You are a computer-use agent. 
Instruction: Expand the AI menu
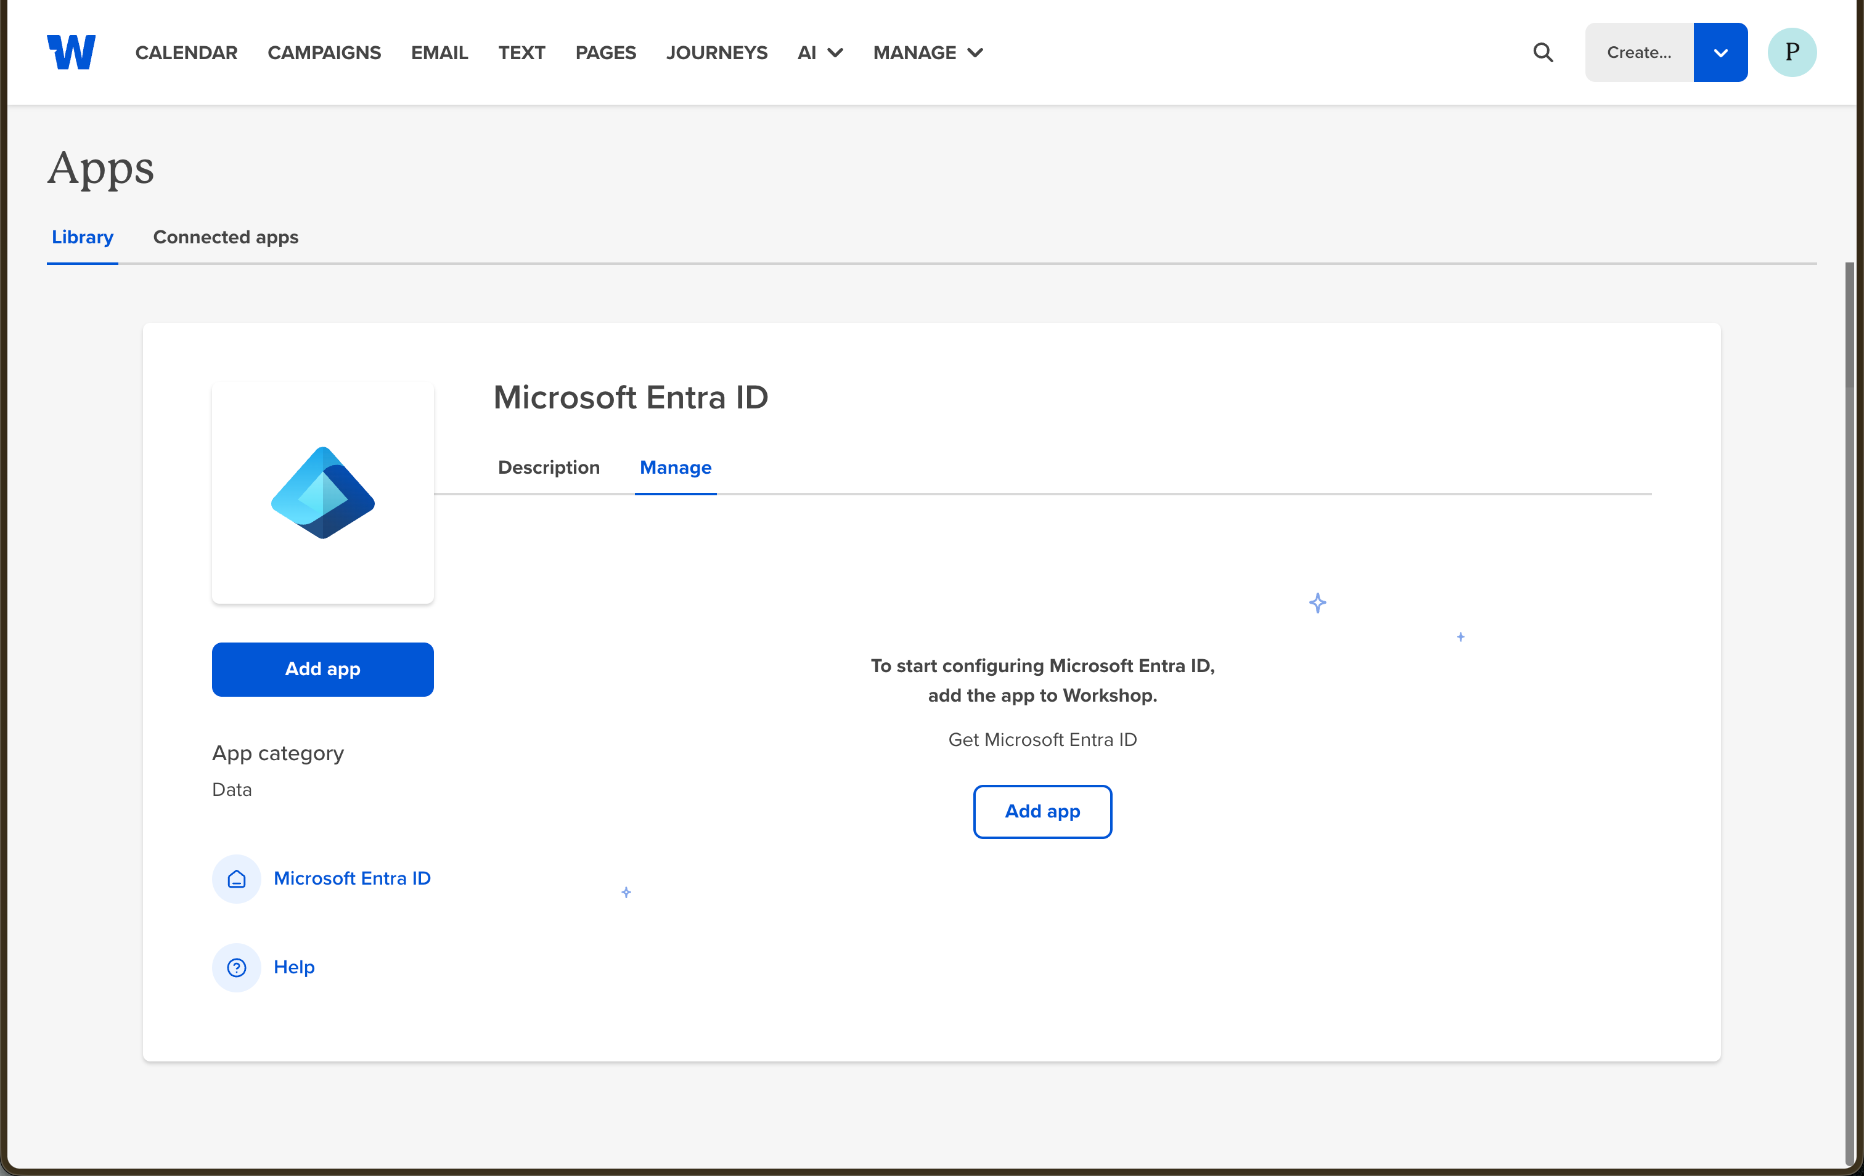pos(820,52)
